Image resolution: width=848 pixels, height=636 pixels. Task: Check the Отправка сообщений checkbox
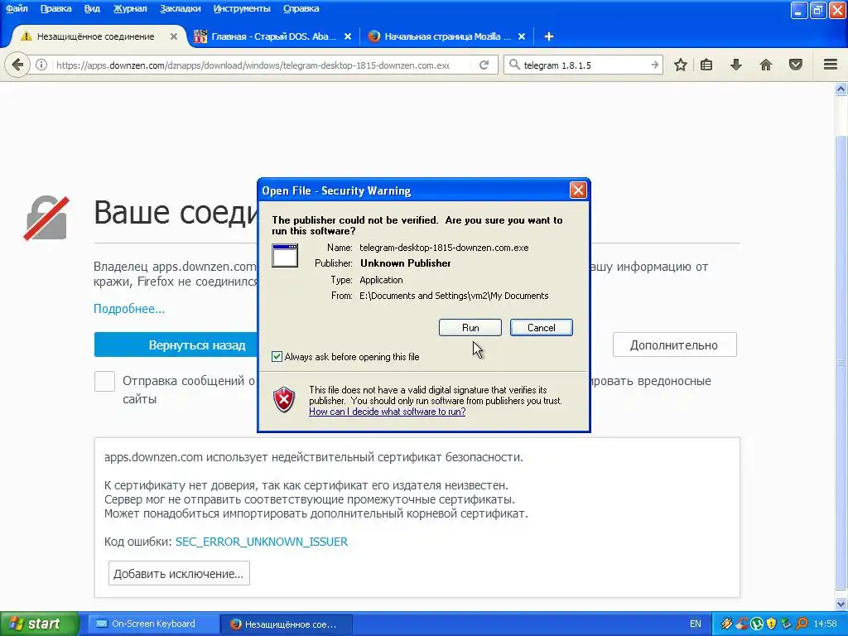click(x=104, y=381)
